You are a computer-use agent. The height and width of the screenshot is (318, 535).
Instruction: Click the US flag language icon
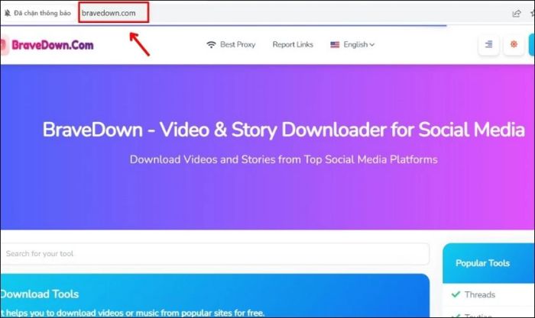(335, 44)
